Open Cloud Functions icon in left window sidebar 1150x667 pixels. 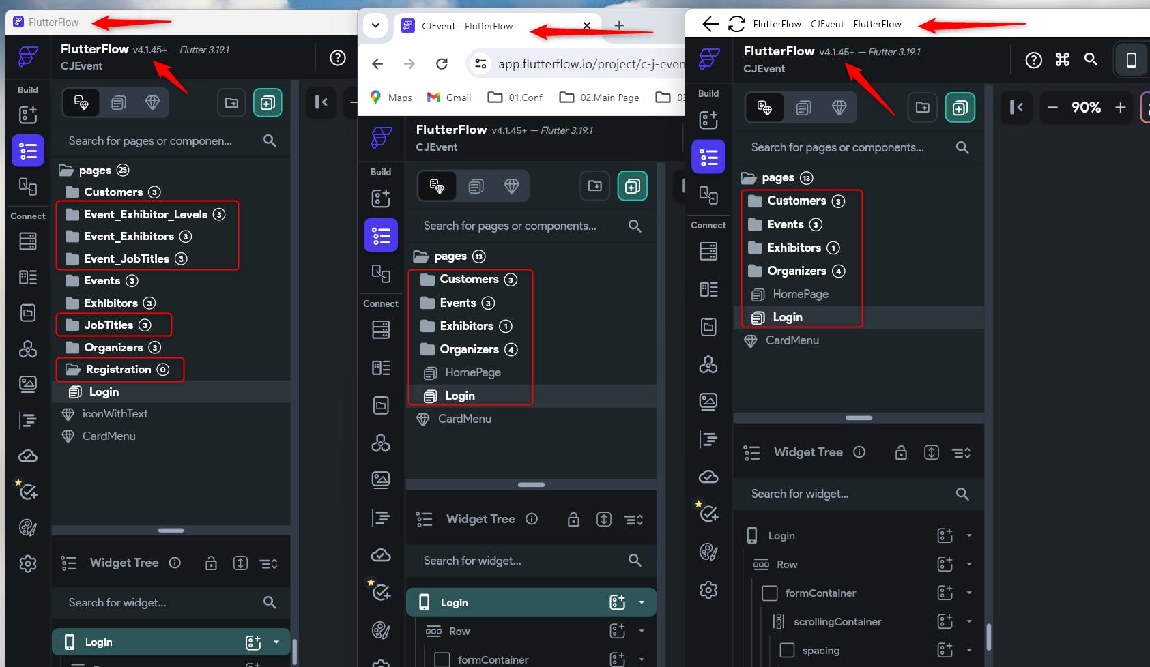pyautogui.click(x=28, y=456)
